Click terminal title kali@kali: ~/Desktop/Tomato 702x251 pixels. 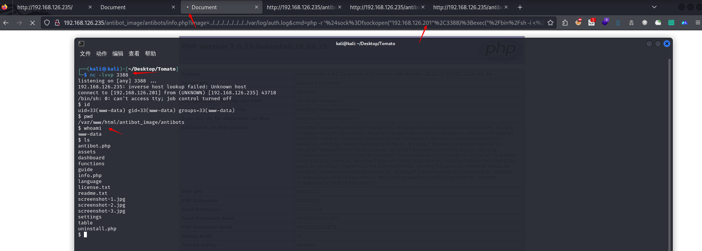click(x=366, y=44)
